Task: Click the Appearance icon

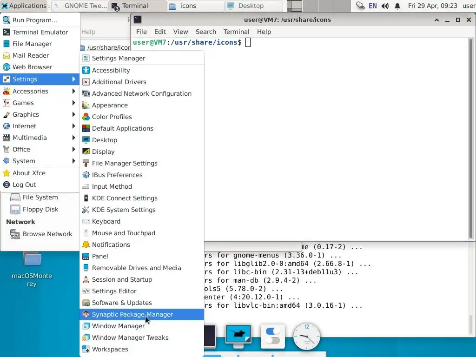Action: (x=86, y=105)
